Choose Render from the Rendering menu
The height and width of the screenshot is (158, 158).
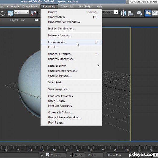pos(71,12)
